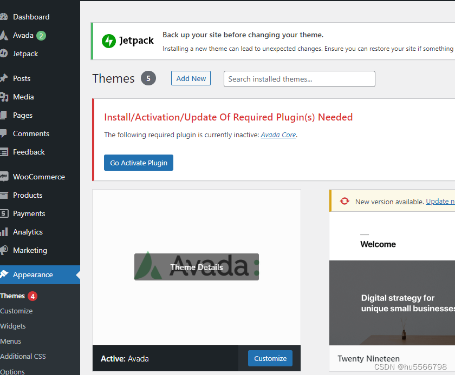Screen dimensions: 455x375
Task: Click the Media library icon
Action: [4, 97]
